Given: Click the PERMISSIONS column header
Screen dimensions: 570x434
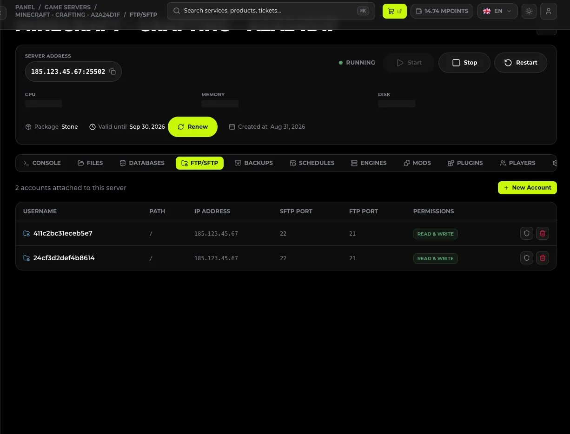Looking at the screenshot, I should [433, 211].
